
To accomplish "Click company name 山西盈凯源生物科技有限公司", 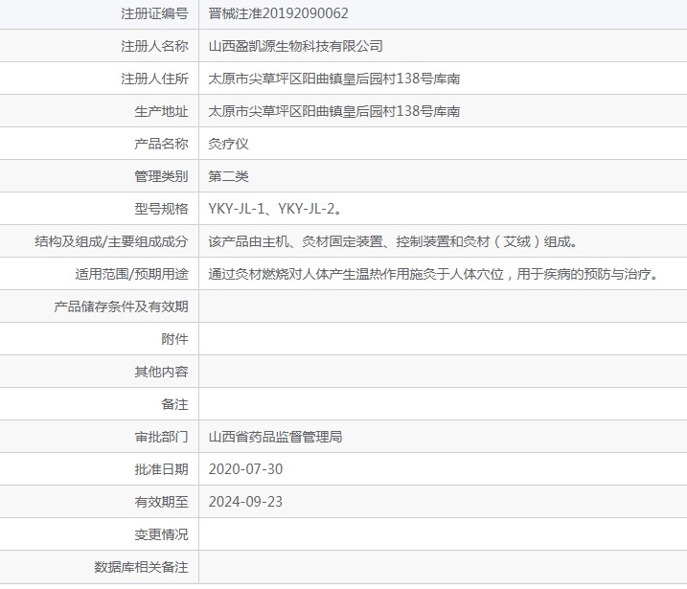I will (295, 46).
